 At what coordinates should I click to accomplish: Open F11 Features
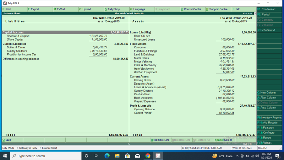click(x=269, y=128)
